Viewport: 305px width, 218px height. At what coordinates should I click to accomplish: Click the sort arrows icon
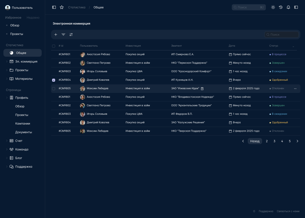pos(71,35)
